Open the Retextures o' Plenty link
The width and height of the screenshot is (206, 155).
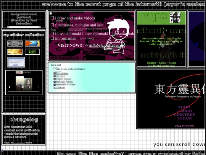click(66, 85)
